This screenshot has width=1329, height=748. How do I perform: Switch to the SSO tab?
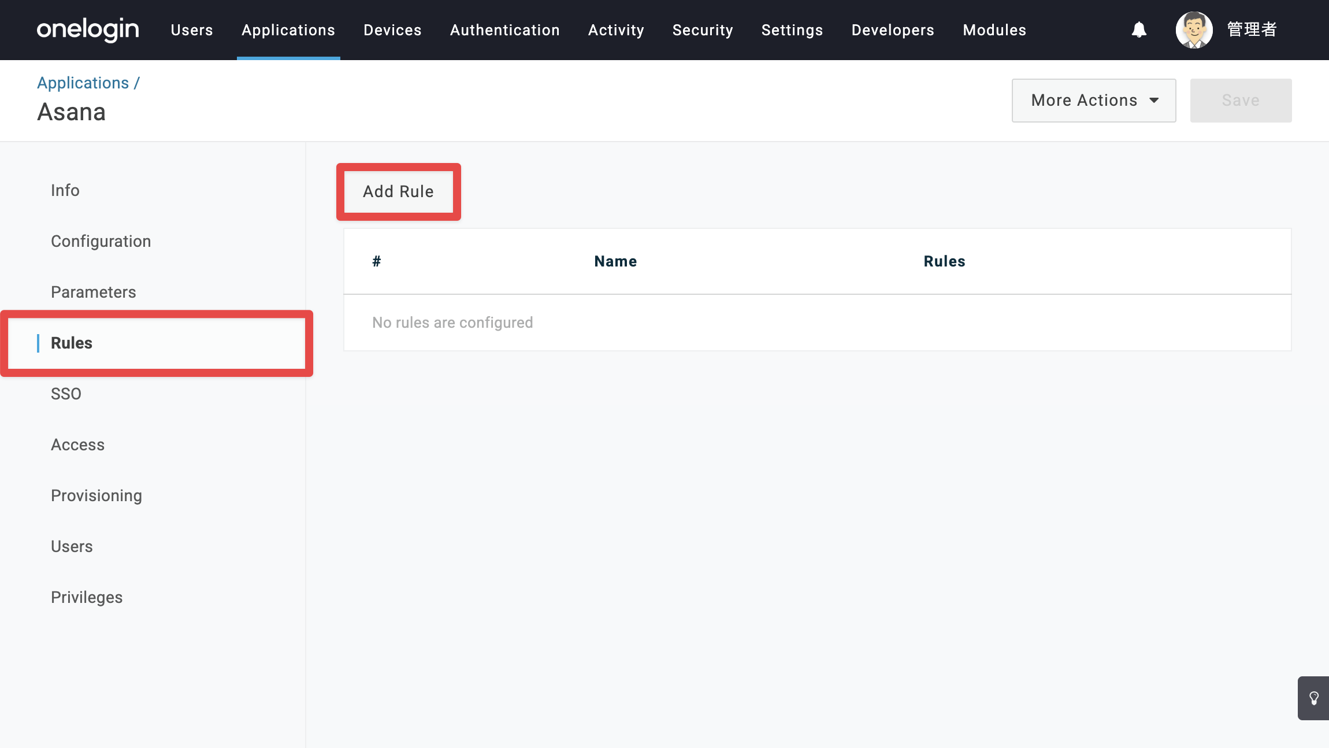coord(66,394)
